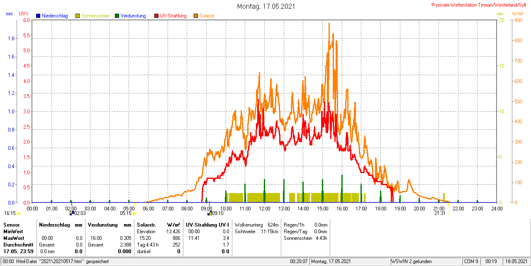Screen dimensions: 531x266
Task: Click the blue Niederschlag legend swatch
Action: pos(38,16)
